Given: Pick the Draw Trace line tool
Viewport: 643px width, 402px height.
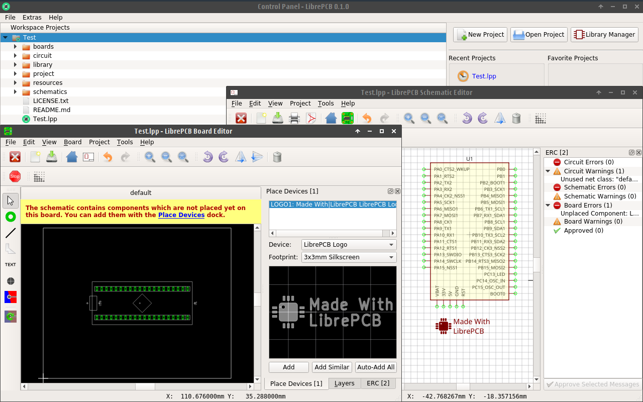Looking at the screenshot, I should [11, 233].
